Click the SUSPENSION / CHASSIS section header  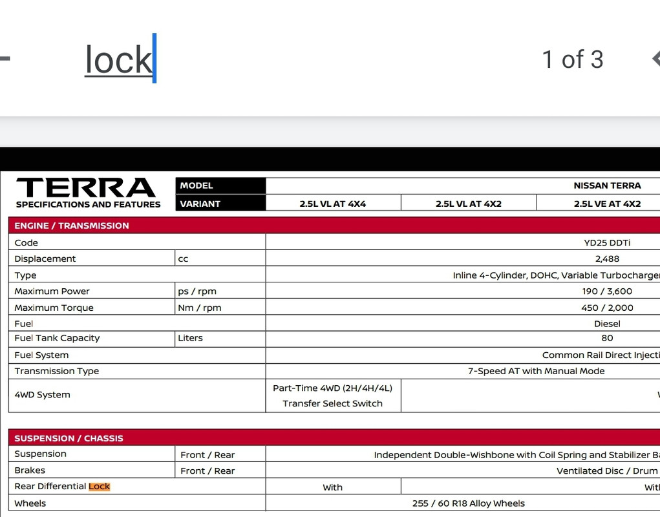tap(334, 438)
